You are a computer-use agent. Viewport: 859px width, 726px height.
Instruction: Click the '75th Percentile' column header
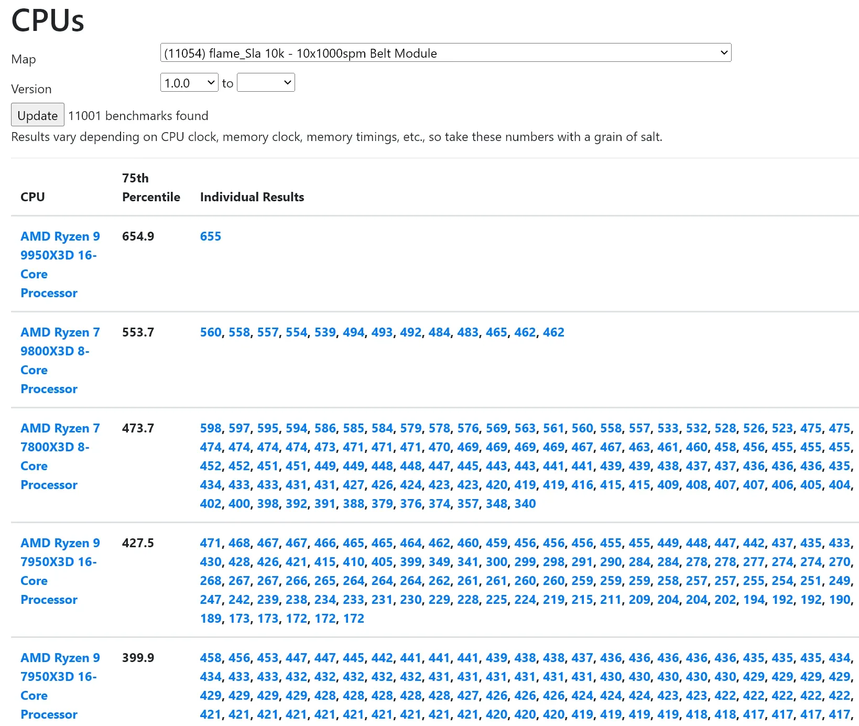(x=151, y=188)
